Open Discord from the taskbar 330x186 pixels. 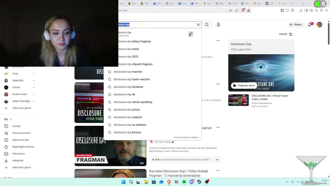[x=192, y=182]
